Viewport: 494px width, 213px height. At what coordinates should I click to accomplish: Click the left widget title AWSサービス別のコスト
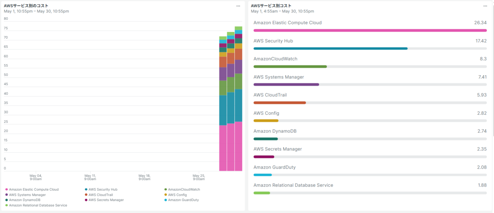tap(26, 6)
